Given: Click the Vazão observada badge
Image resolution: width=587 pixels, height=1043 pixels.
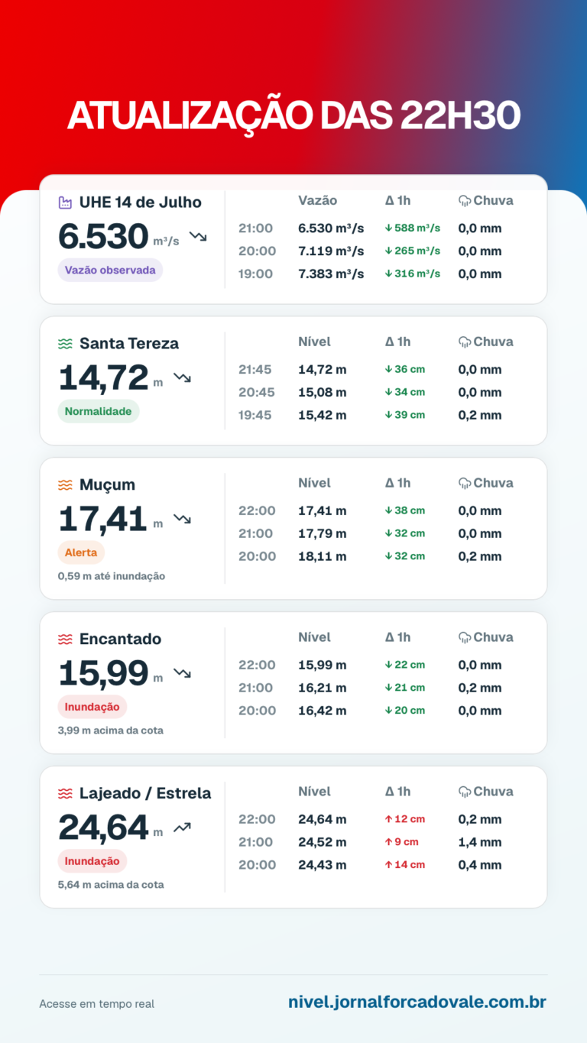Looking at the screenshot, I should point(110,270).
